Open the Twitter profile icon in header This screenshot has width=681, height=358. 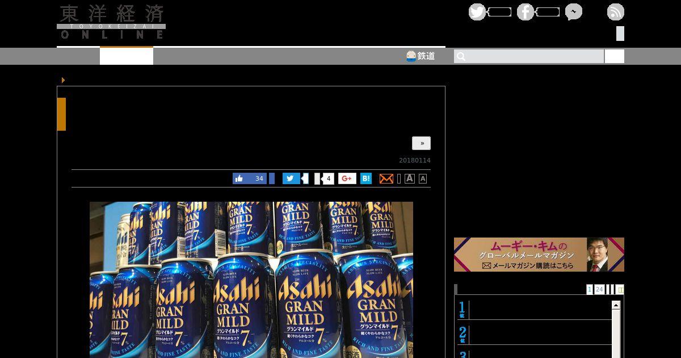click(x=477, y=12)
